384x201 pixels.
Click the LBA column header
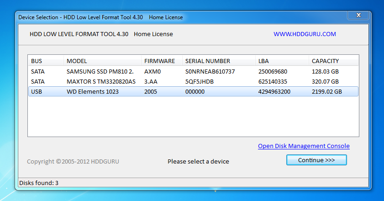282,61
